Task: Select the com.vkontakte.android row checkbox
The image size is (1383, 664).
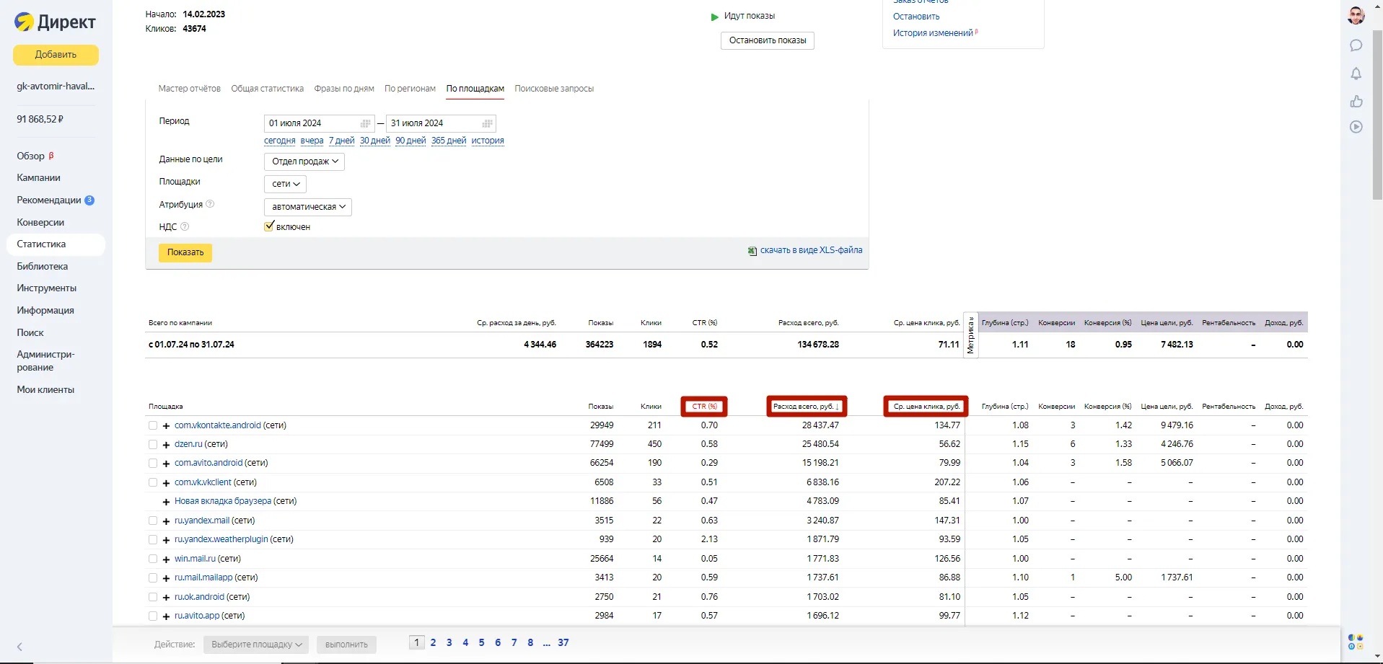Action: click(x=153, y=425)
